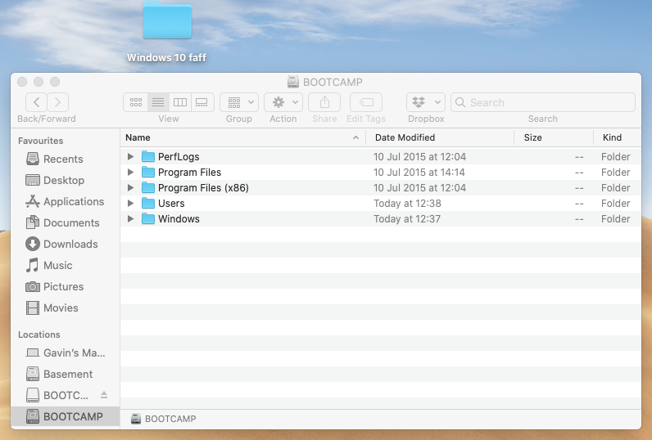Open the Action gear menu
This screenshot has height=440, width=652.
[x=283, y=102]
